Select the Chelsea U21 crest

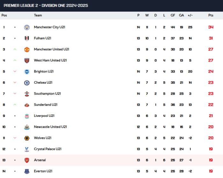(27, 83)
